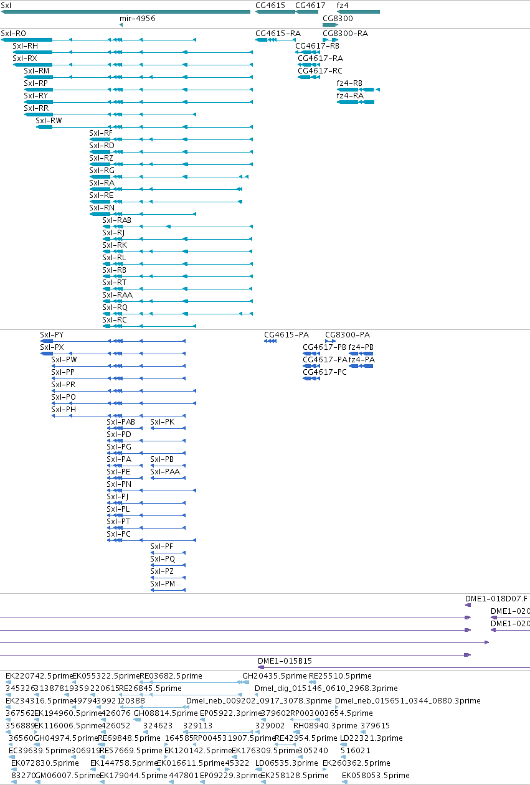Screen dimensions: 530x785
Task: Open the CG4615-RA transcript label
Action: point(278,34)
